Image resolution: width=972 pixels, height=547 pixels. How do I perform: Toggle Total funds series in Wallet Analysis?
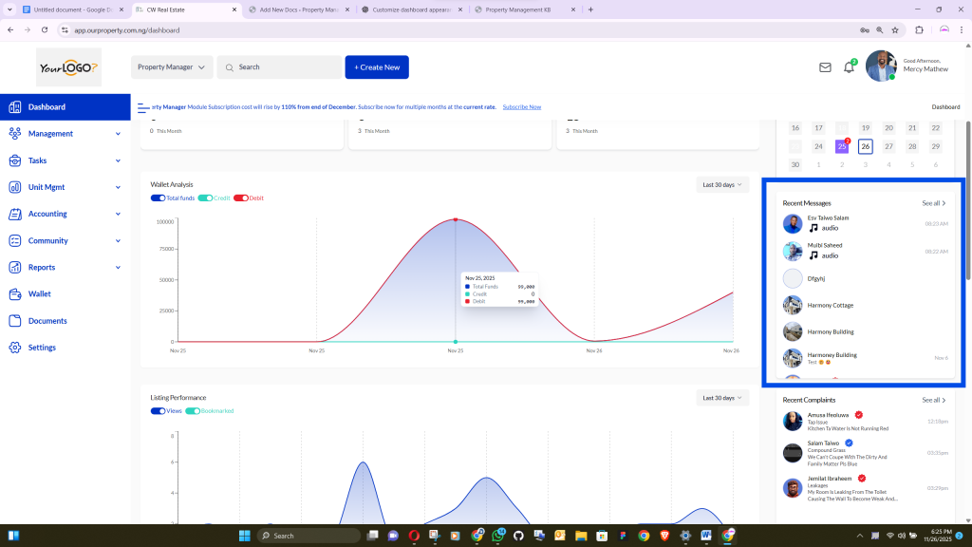coord(158,198)
